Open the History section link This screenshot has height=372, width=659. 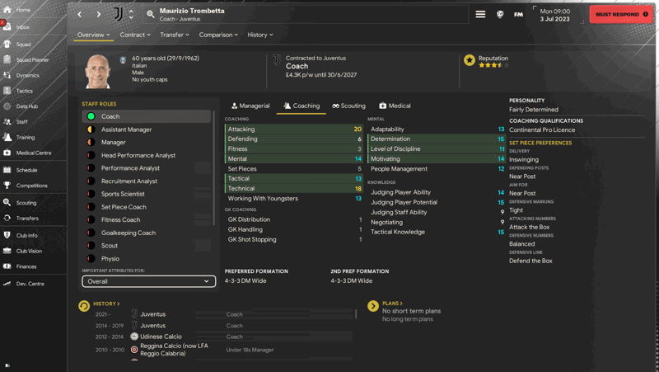coord(106,304)
